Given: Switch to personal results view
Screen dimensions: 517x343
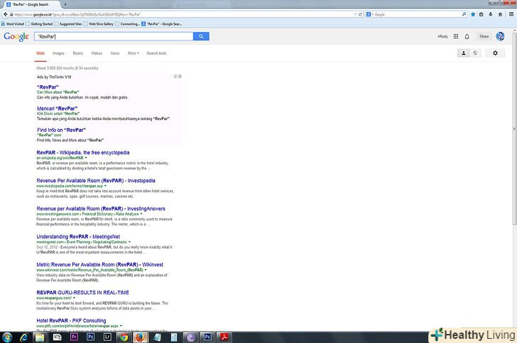Looking at the screenshot, I should 464,53.
